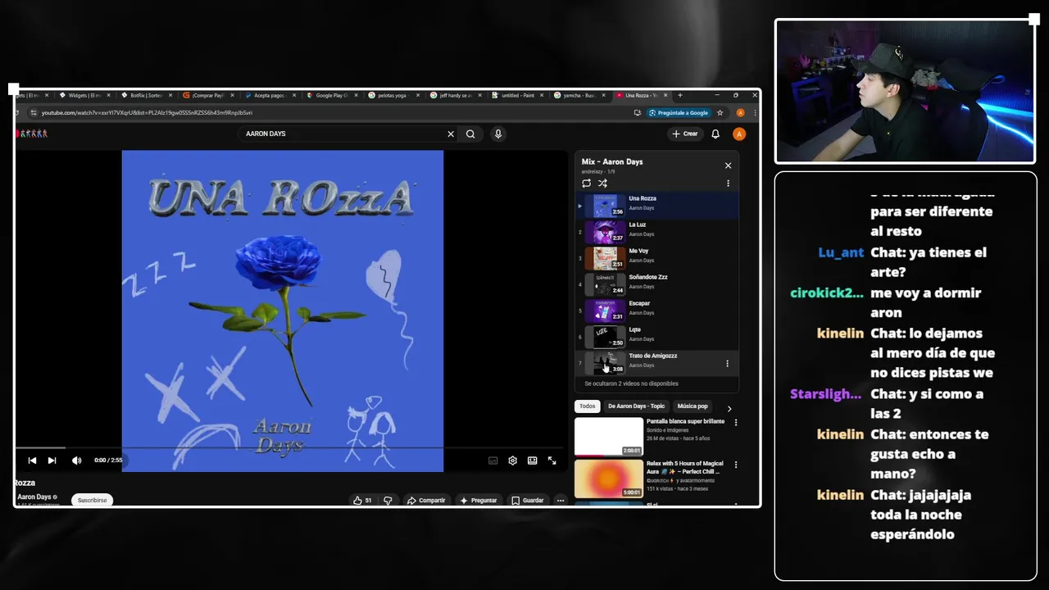Bookmark this page with the star
1049x590 pixels.
[720, 113]
